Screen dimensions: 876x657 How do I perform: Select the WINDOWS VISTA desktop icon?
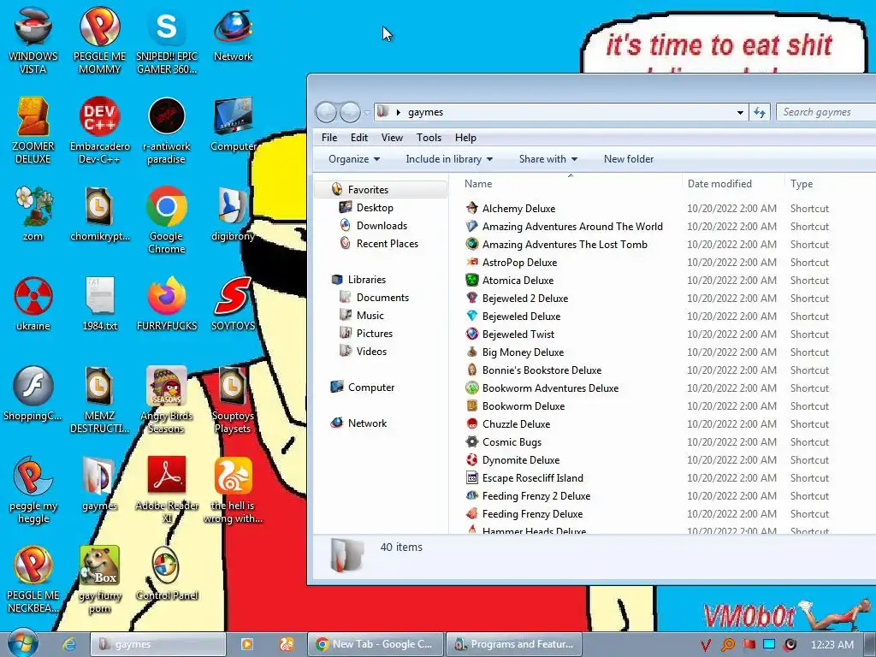click(33, 40)
